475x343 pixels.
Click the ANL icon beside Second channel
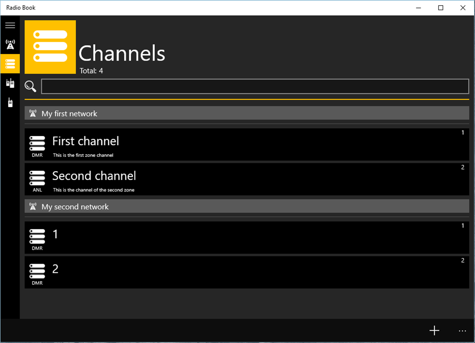click(x=37, y=179)
